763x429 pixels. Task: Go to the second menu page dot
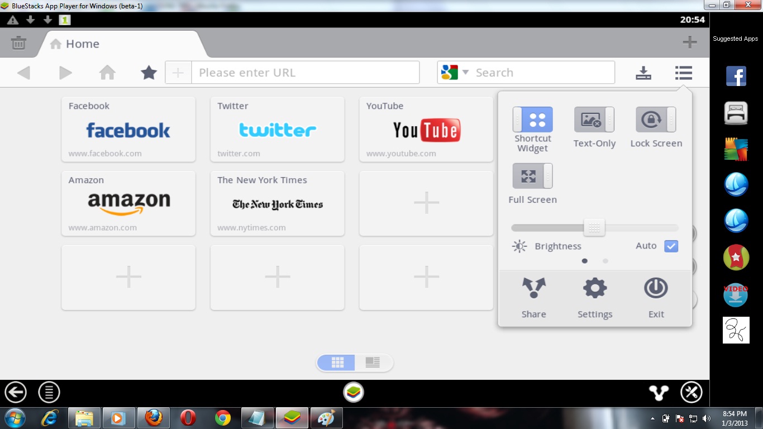coord(605,261)
